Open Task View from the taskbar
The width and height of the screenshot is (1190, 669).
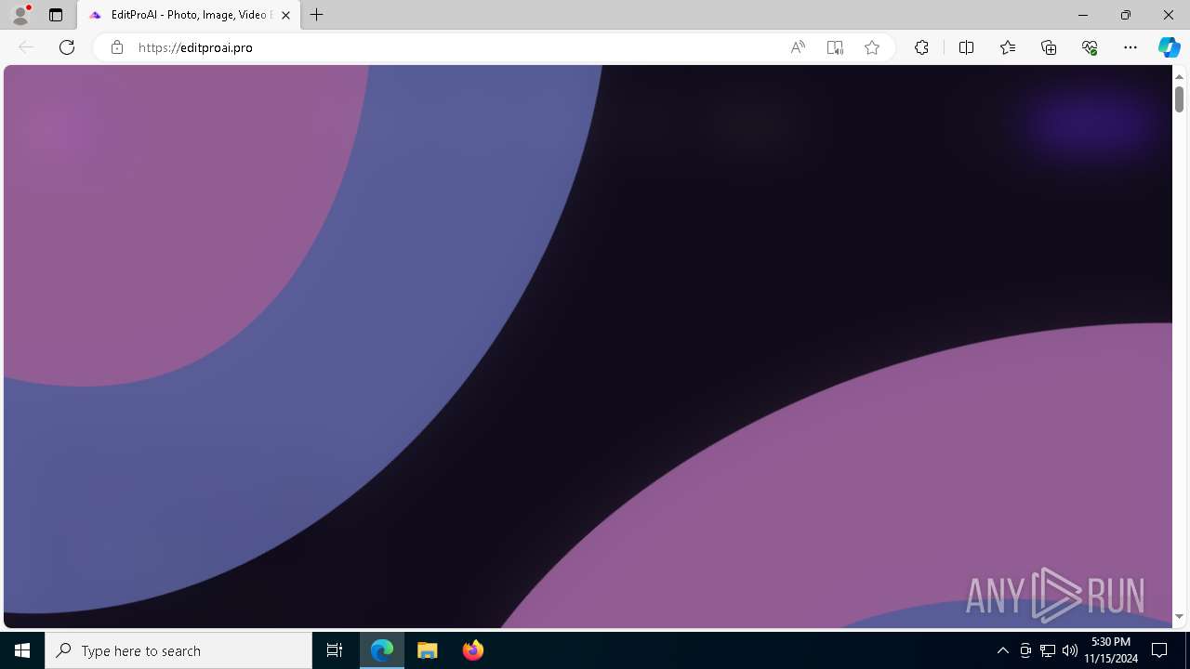coord(335,650)
